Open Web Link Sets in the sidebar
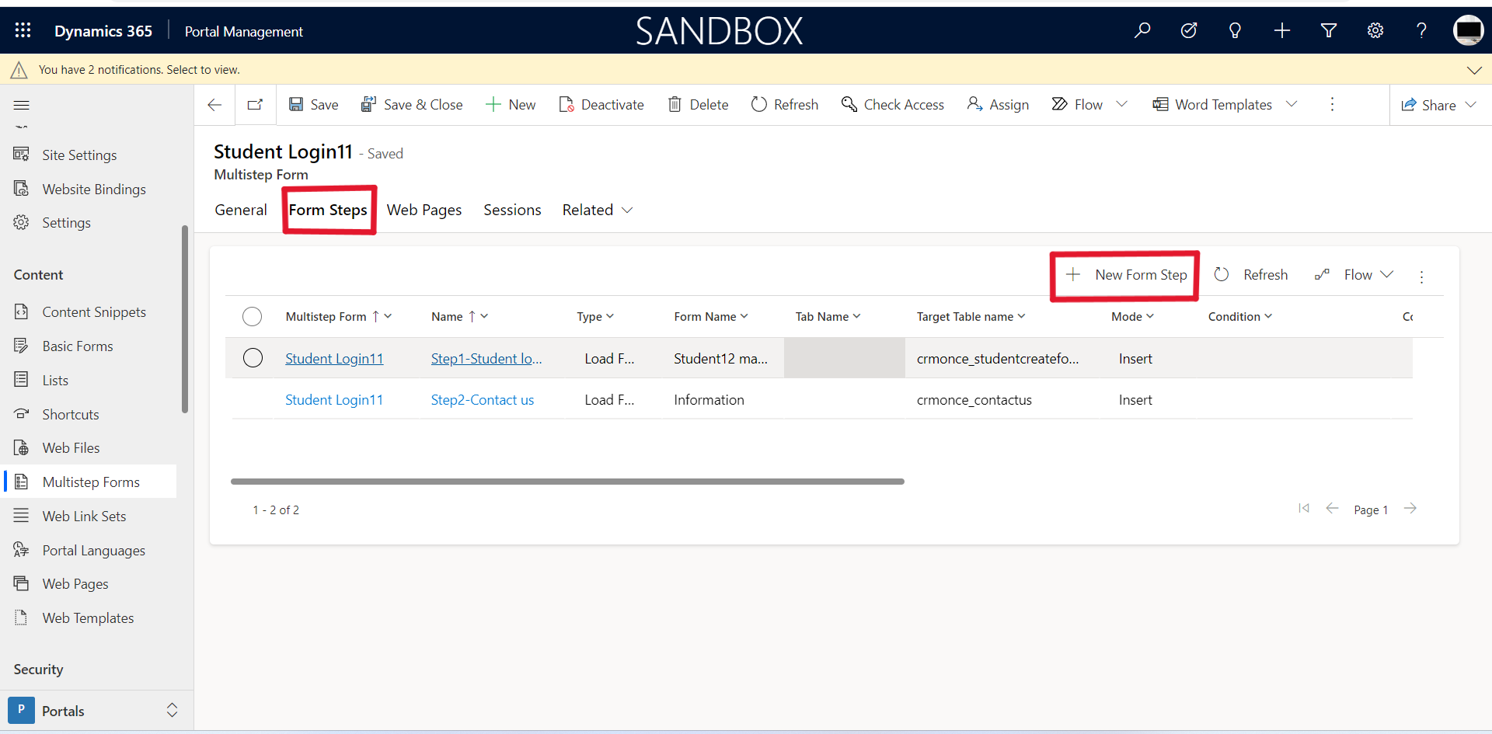 pyautogui.click(x=84, y=516)
